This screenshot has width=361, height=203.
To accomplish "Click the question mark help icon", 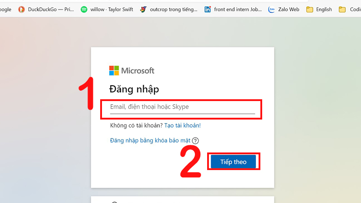I will 195,141.
